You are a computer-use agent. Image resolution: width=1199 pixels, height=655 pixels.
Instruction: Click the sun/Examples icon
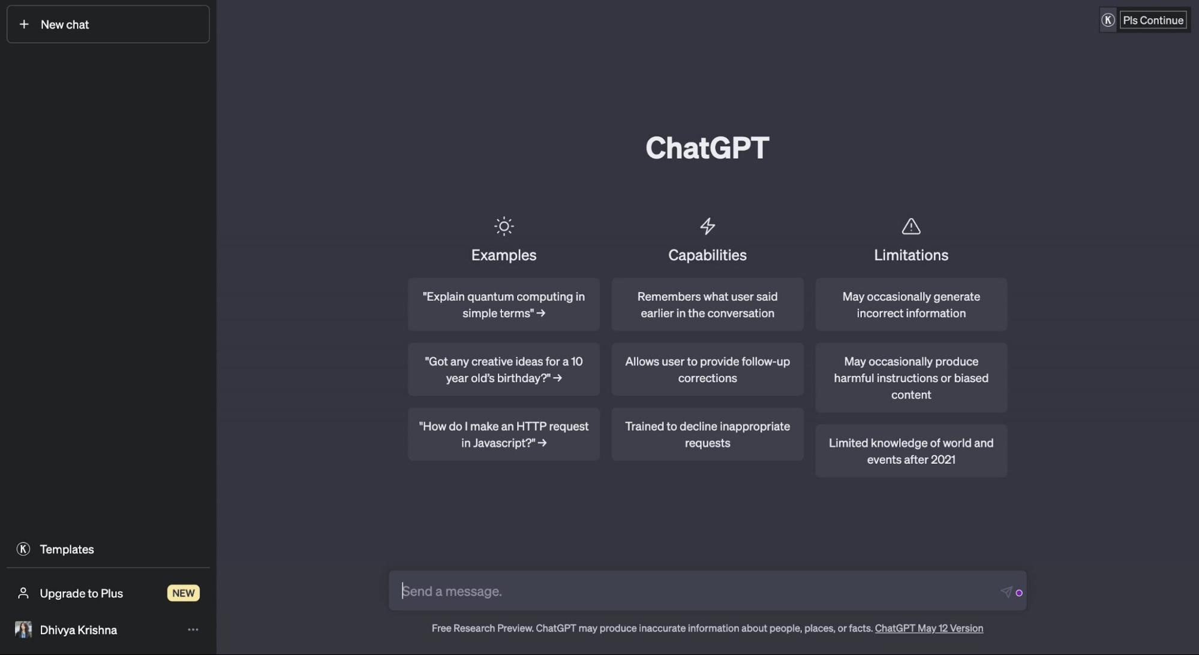point(504,225)
